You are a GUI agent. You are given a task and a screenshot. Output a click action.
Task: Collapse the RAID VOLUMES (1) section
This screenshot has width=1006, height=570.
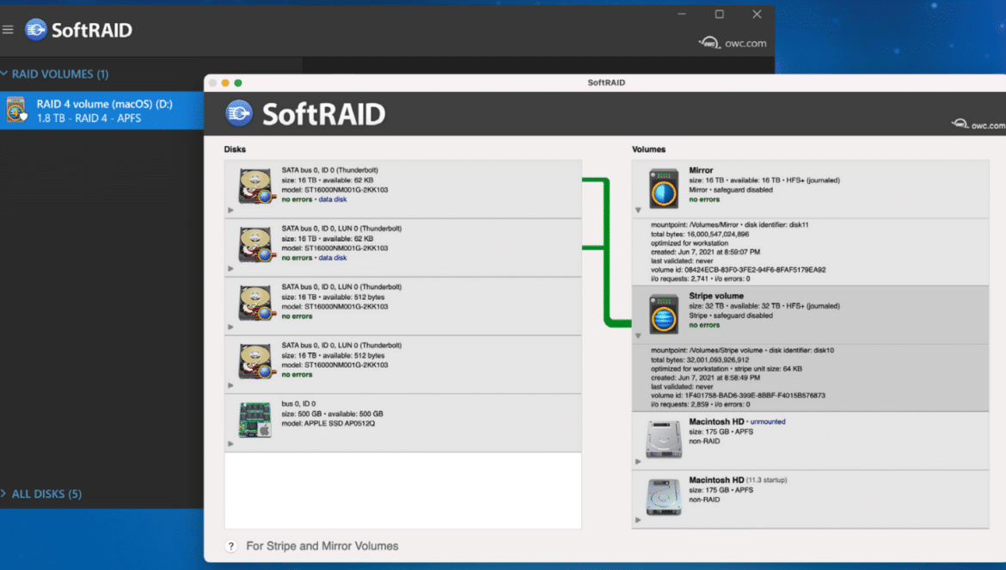coord(3,74)
